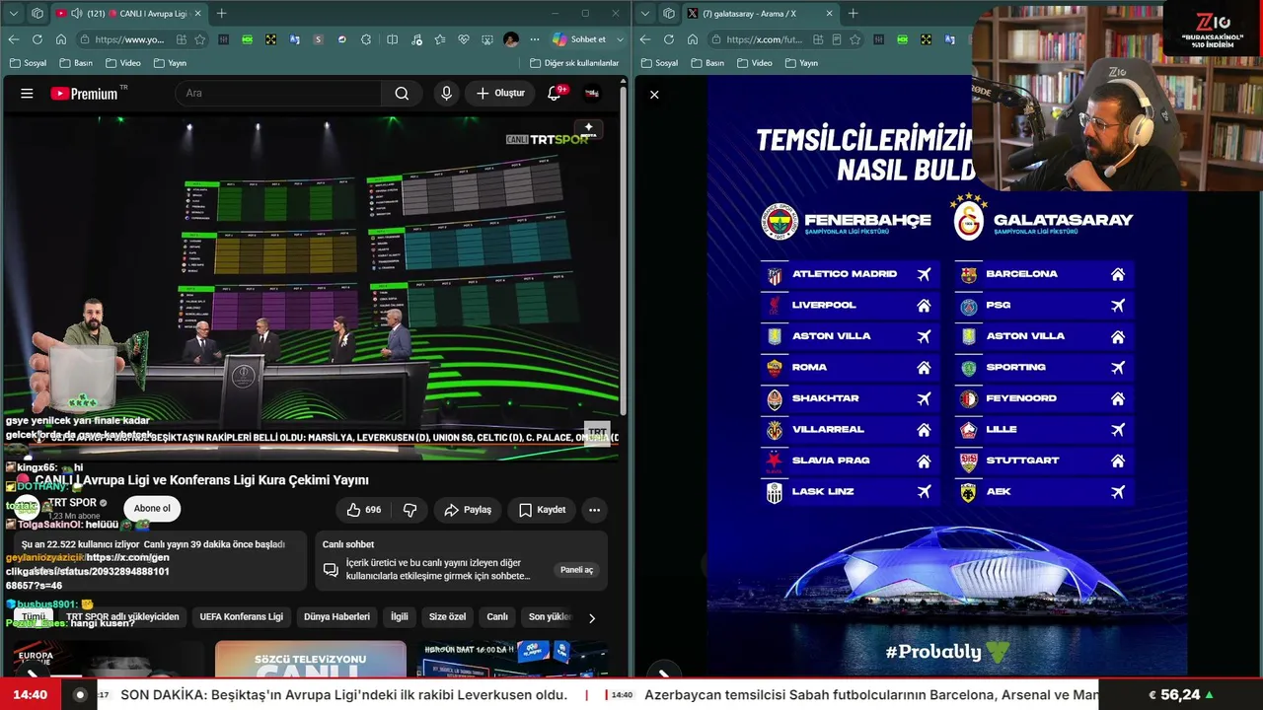This screenshot has height=710, width=1263.
Task: Open workspaces icon in left browser
Action: click(37, 14)
